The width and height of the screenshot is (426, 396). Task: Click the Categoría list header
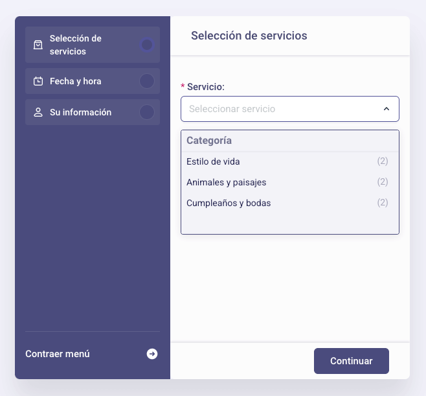290,141
